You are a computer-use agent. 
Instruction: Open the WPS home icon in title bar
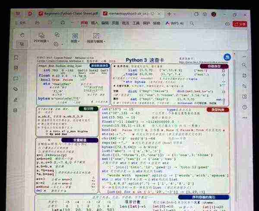tap(18, 14)
